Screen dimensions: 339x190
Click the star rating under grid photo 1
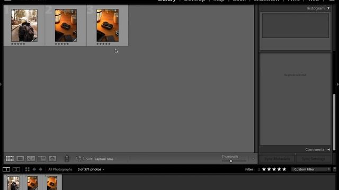[18, 44]
